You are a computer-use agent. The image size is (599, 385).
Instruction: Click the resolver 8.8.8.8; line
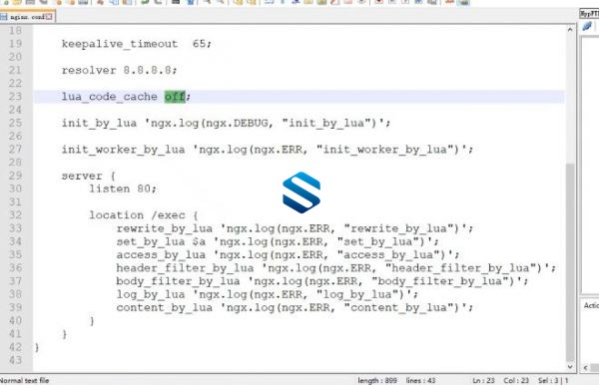(x=119, y=70)
